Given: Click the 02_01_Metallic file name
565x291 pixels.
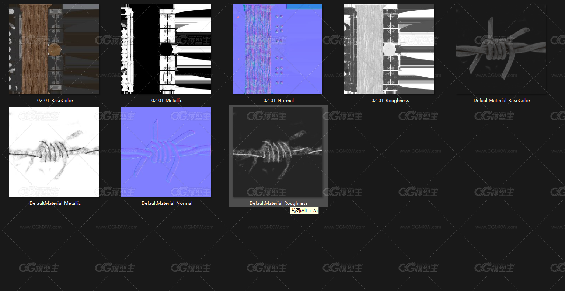Looking at the screenshot, I should tap(167, 101).
